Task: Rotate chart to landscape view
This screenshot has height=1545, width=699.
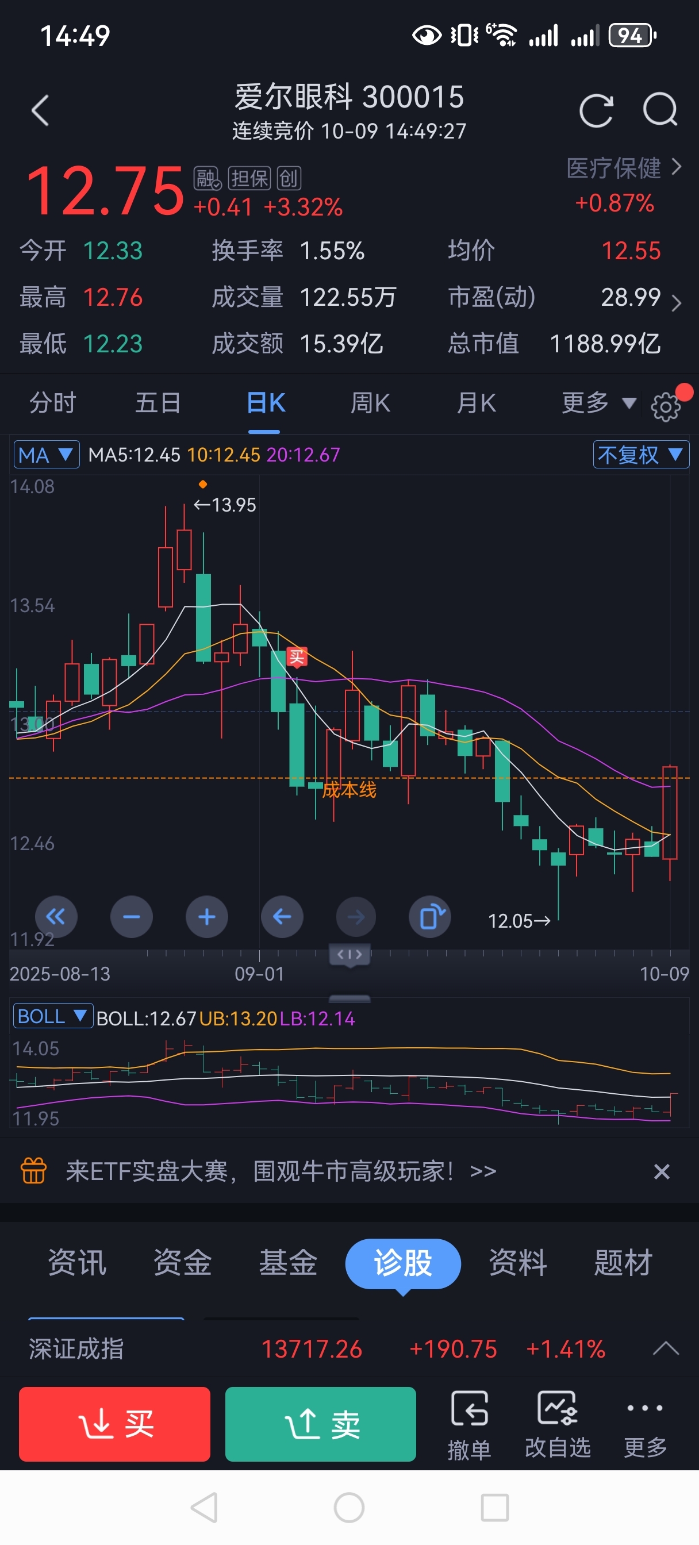Action: (x=429, y=916)
